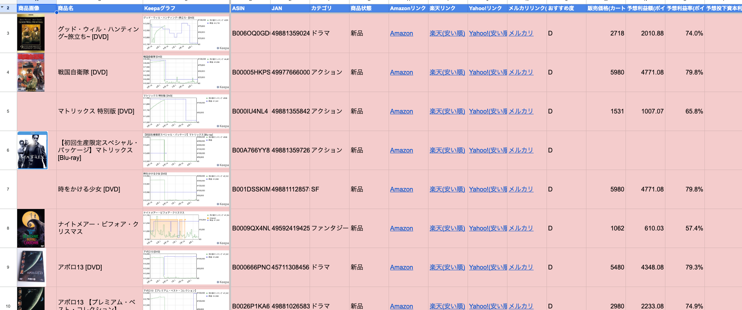Select the Good Will Hunting cover image

tap(31, 33)
